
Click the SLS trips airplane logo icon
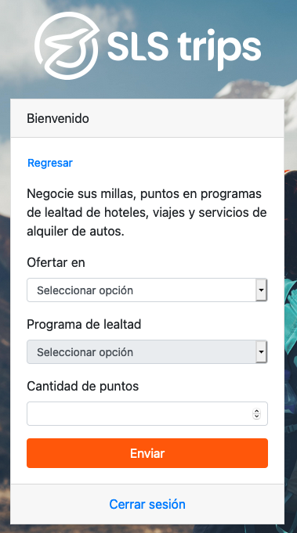click(x=67, y=45)
